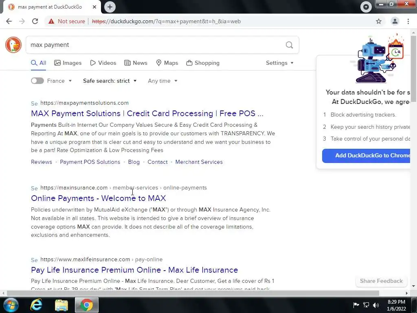Click the Action Center flag icon
Screen dimensions: 417x313
click(356, 305)
